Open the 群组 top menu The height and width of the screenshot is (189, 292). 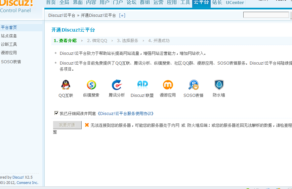tap(145, 2)
